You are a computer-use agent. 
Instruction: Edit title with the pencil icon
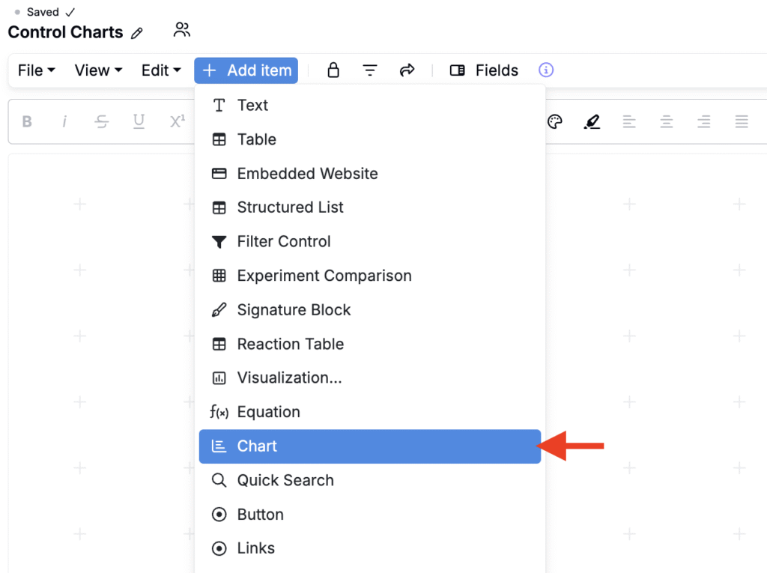pyautogui.click(x=137, y=33)
